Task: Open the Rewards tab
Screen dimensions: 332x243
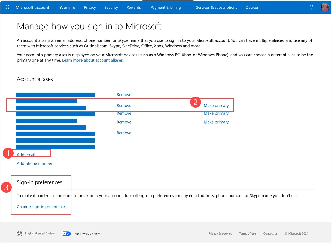Action: 134,7
